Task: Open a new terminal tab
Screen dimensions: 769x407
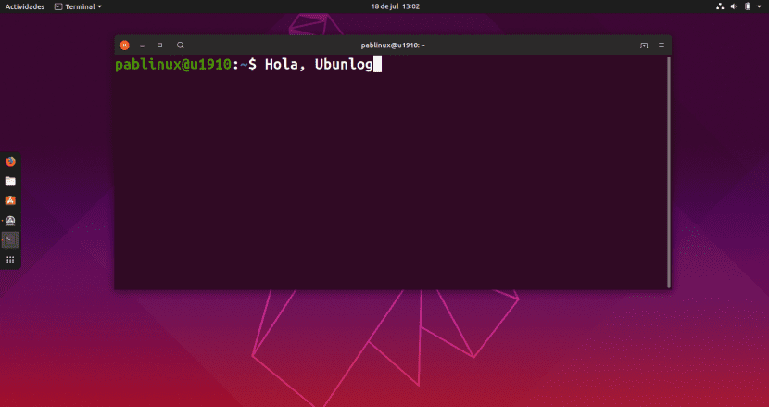Action: tap(644, 45)
